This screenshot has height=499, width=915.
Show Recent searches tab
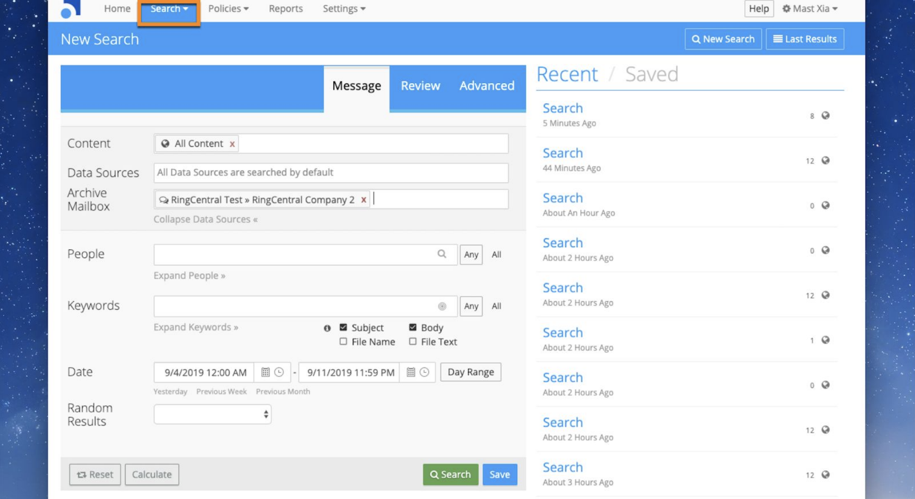tap(567, 74)
